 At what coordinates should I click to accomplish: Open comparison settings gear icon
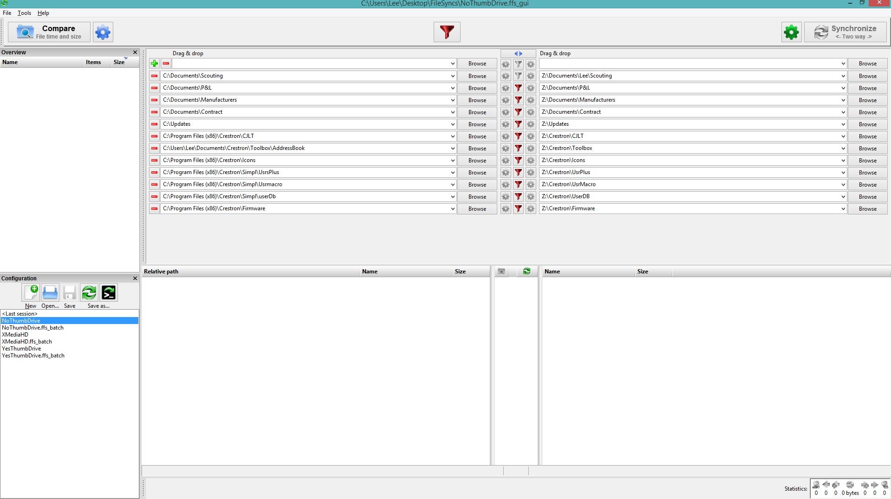(103, 32)
